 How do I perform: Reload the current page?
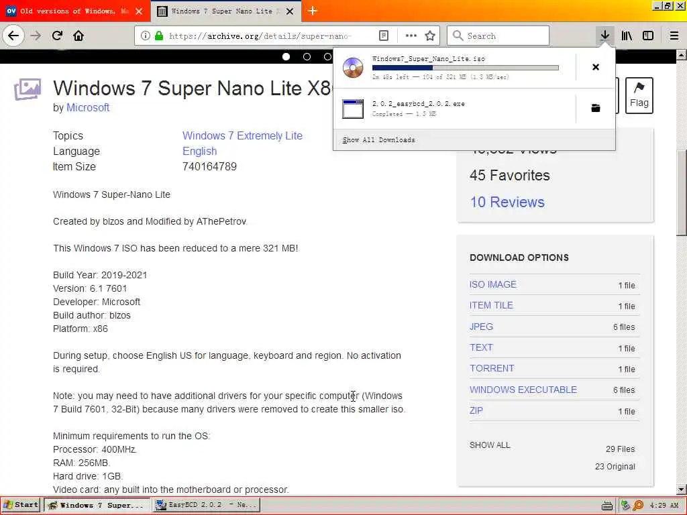pyautogui.click(x=57, y=36)
